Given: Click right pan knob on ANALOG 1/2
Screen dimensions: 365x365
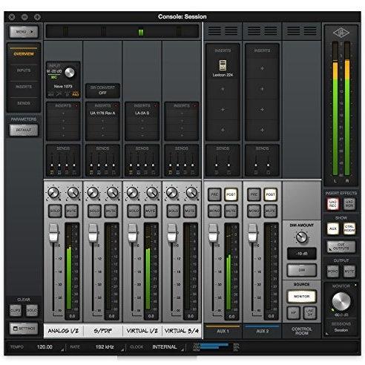Looking at the screenshot, I should tap(73, 193).
